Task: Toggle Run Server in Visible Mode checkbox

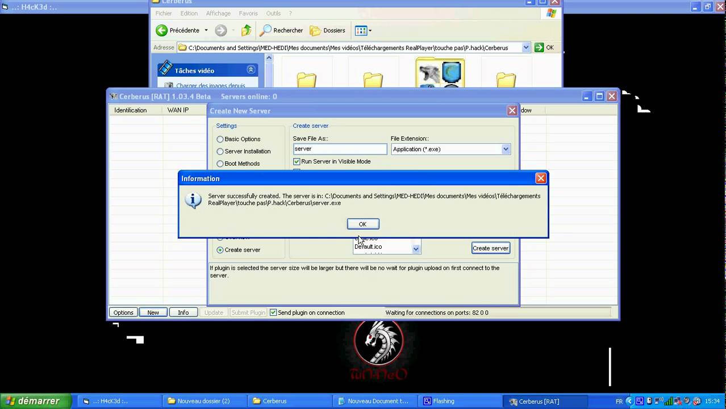Action: (297, 161)
